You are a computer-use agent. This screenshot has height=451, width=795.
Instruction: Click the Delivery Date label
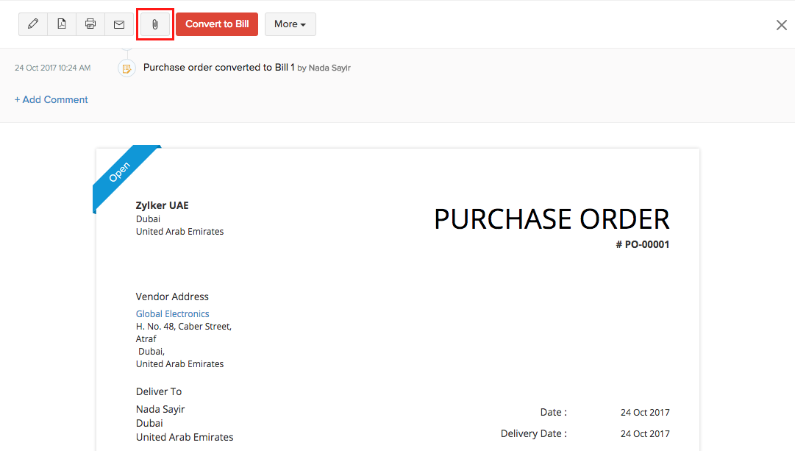tap(534, 434)
